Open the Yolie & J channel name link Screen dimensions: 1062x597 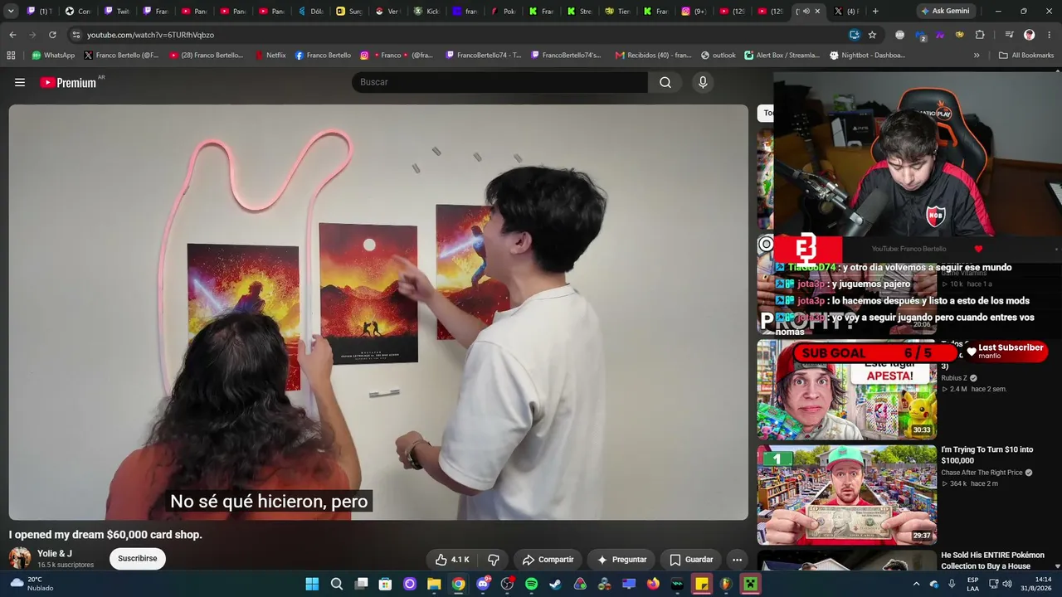click(55, 553)
